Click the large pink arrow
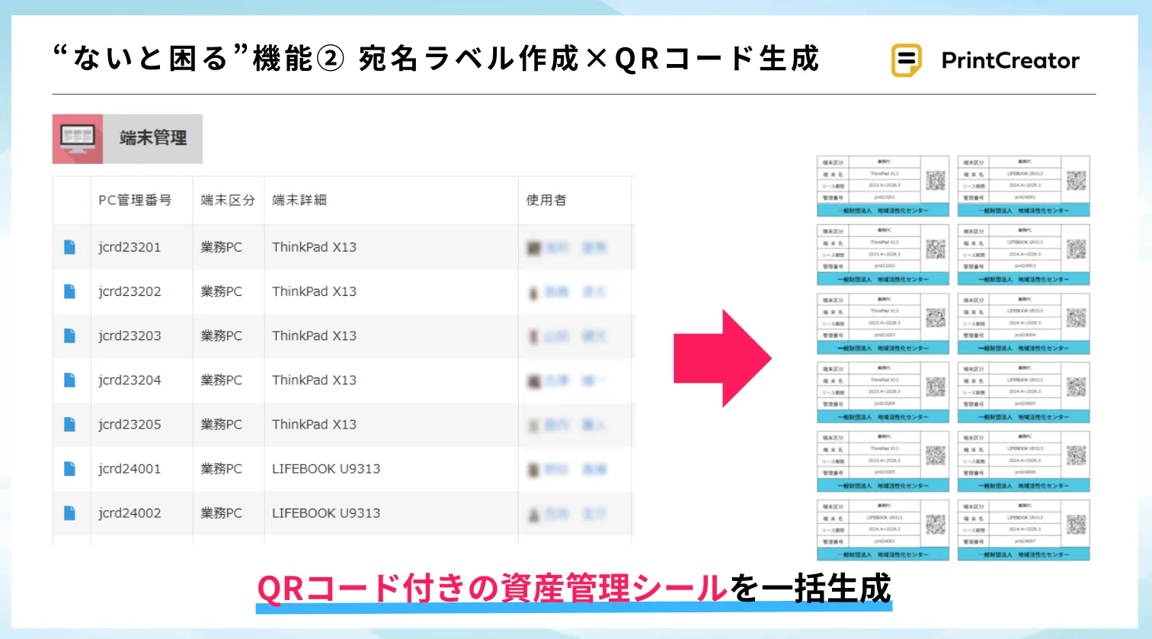 click(x=722, y=358)
